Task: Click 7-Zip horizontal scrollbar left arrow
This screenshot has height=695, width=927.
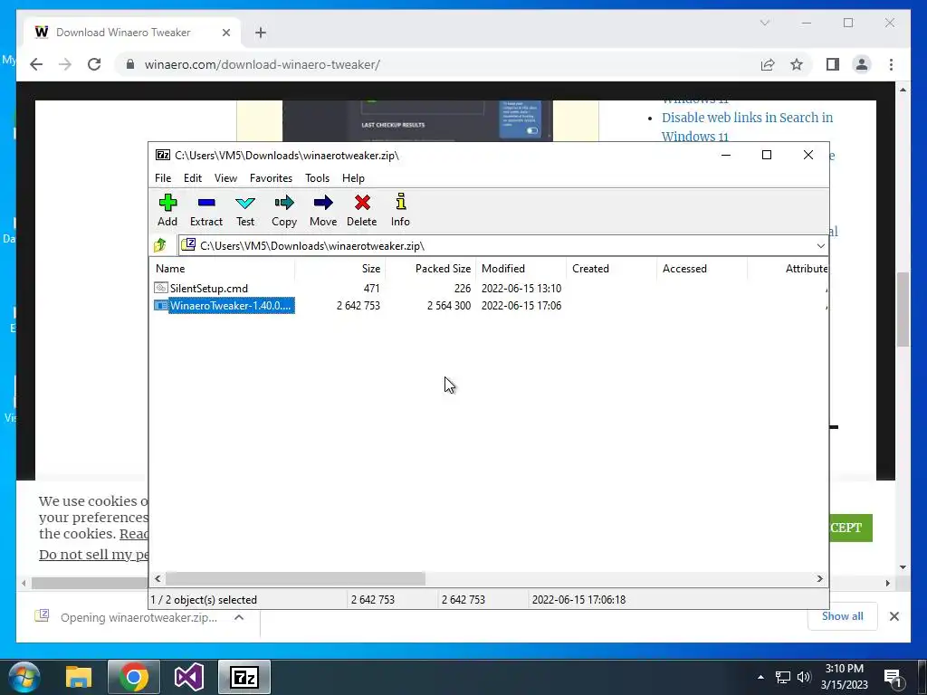Action: [x=158, y=578]
